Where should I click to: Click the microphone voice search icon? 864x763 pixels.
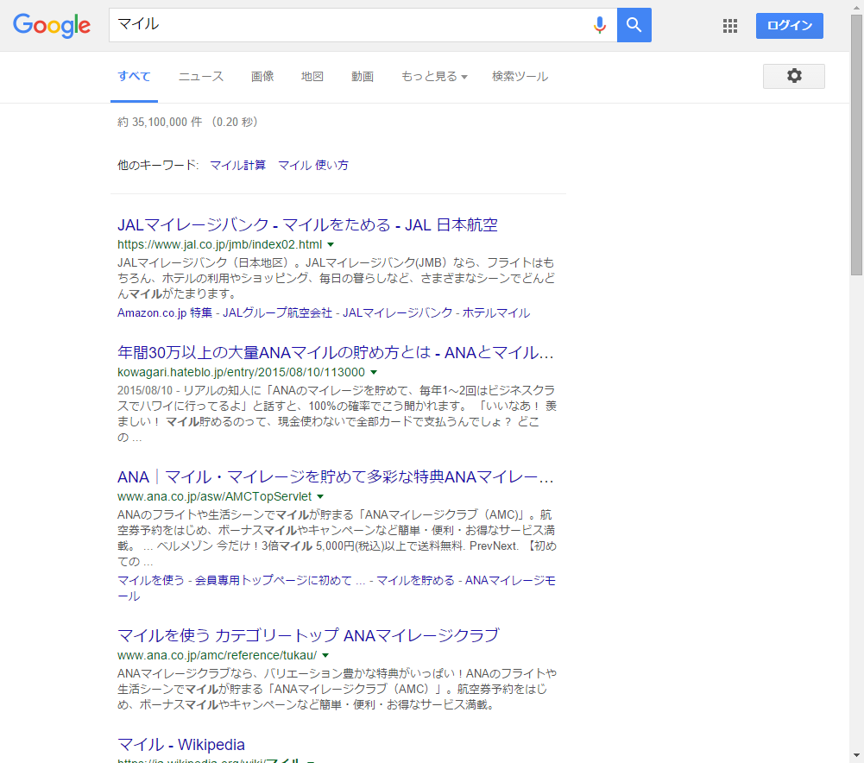pos(600,25)
